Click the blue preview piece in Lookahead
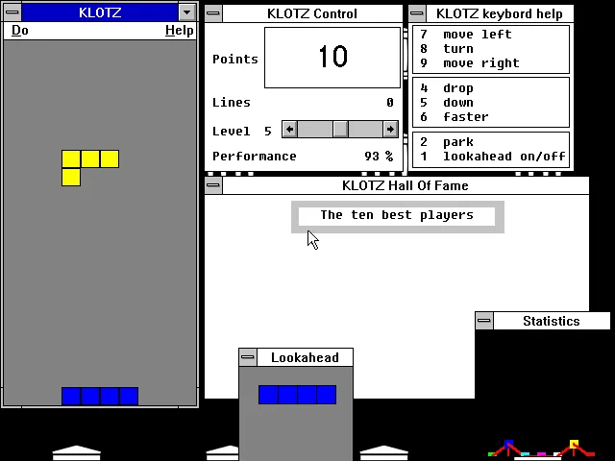This screenshot has height=461, width=615. [x=297, y=395]
